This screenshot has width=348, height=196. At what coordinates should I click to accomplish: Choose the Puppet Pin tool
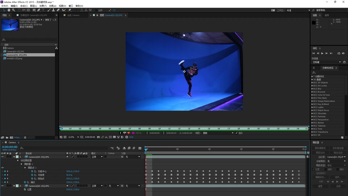click(70, 10)
